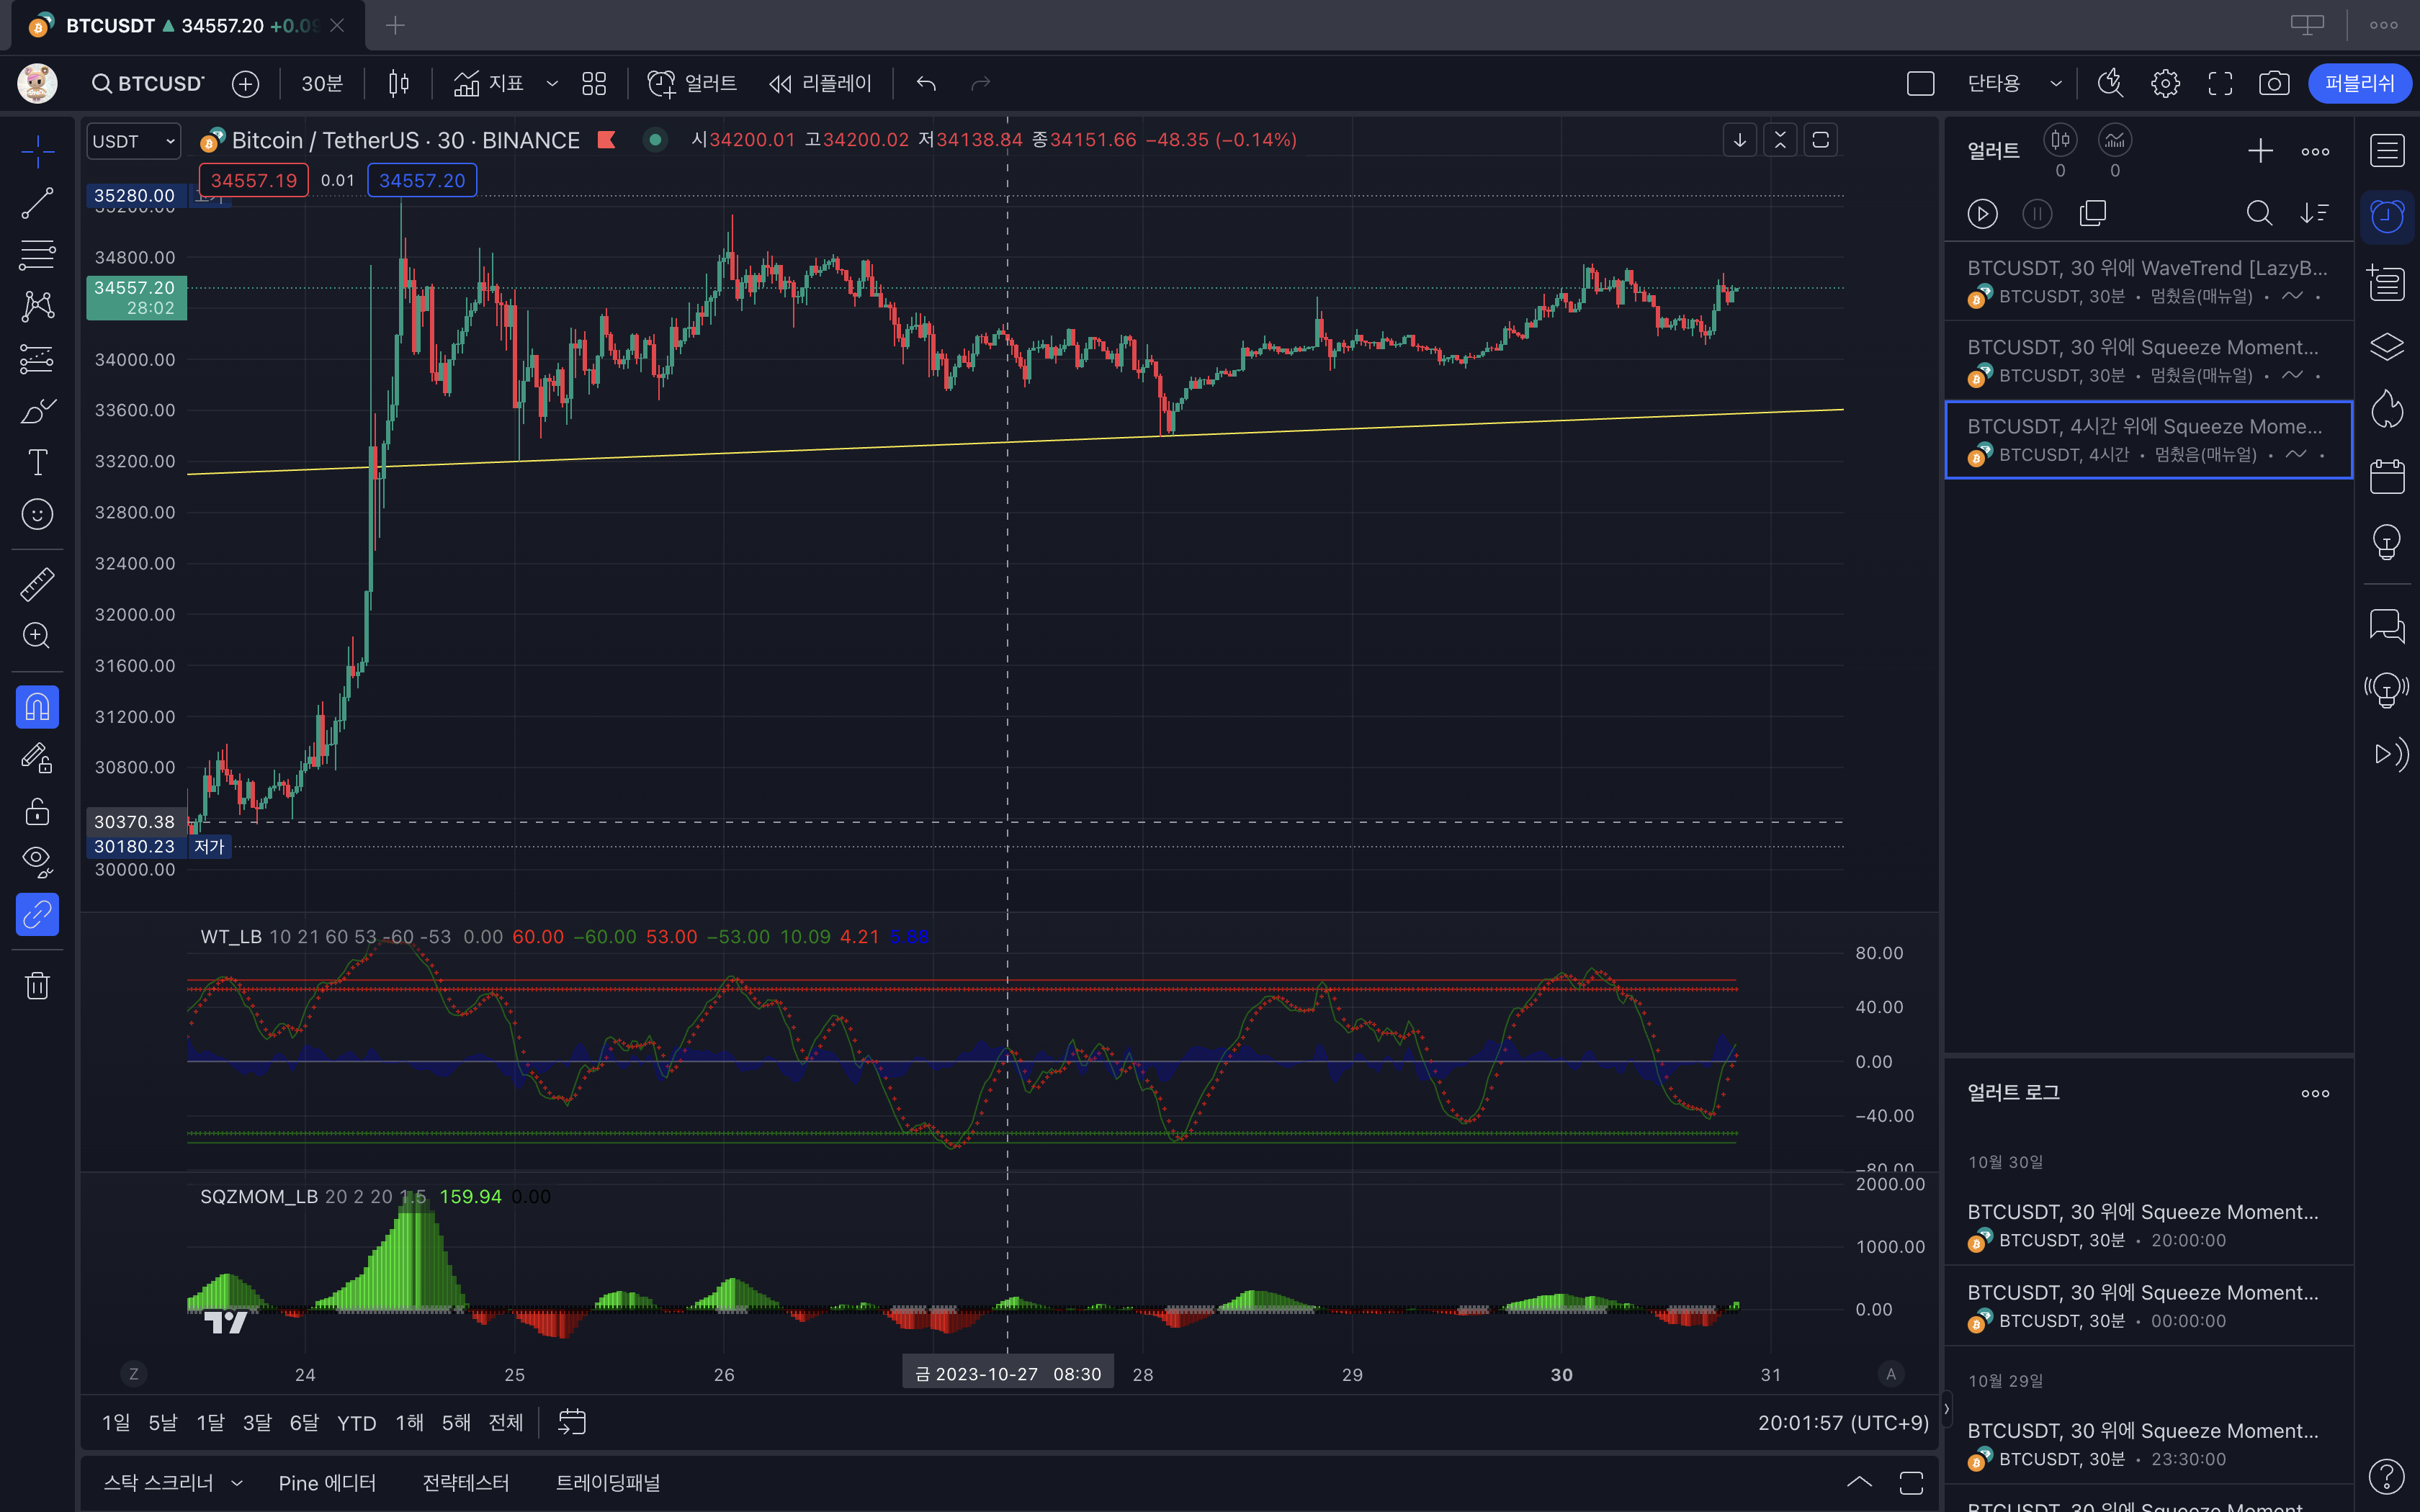Set range to YTD
This screenshot has height=1512, width=2420.
(x=356, y=1422)
